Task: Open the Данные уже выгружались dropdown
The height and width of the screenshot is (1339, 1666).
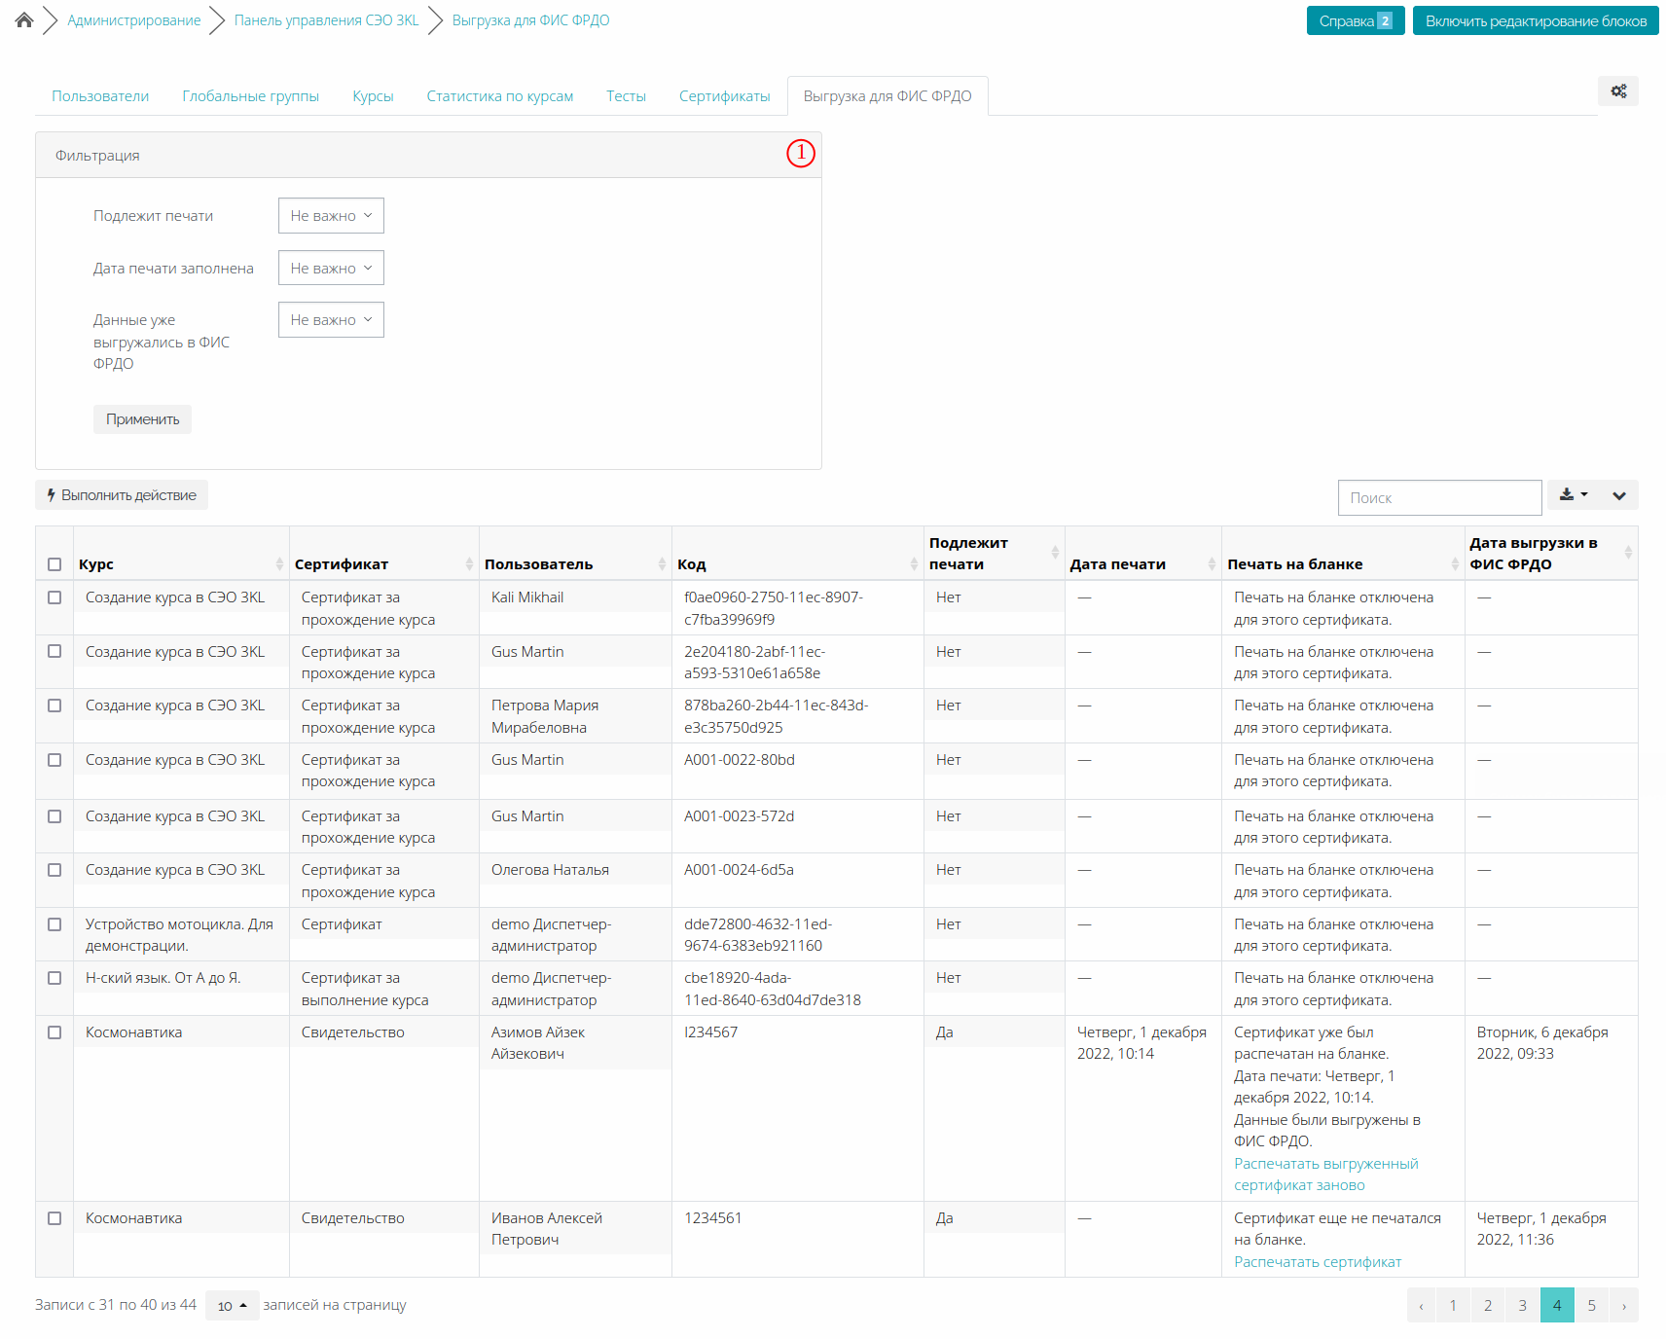Action: pos(331,320)
